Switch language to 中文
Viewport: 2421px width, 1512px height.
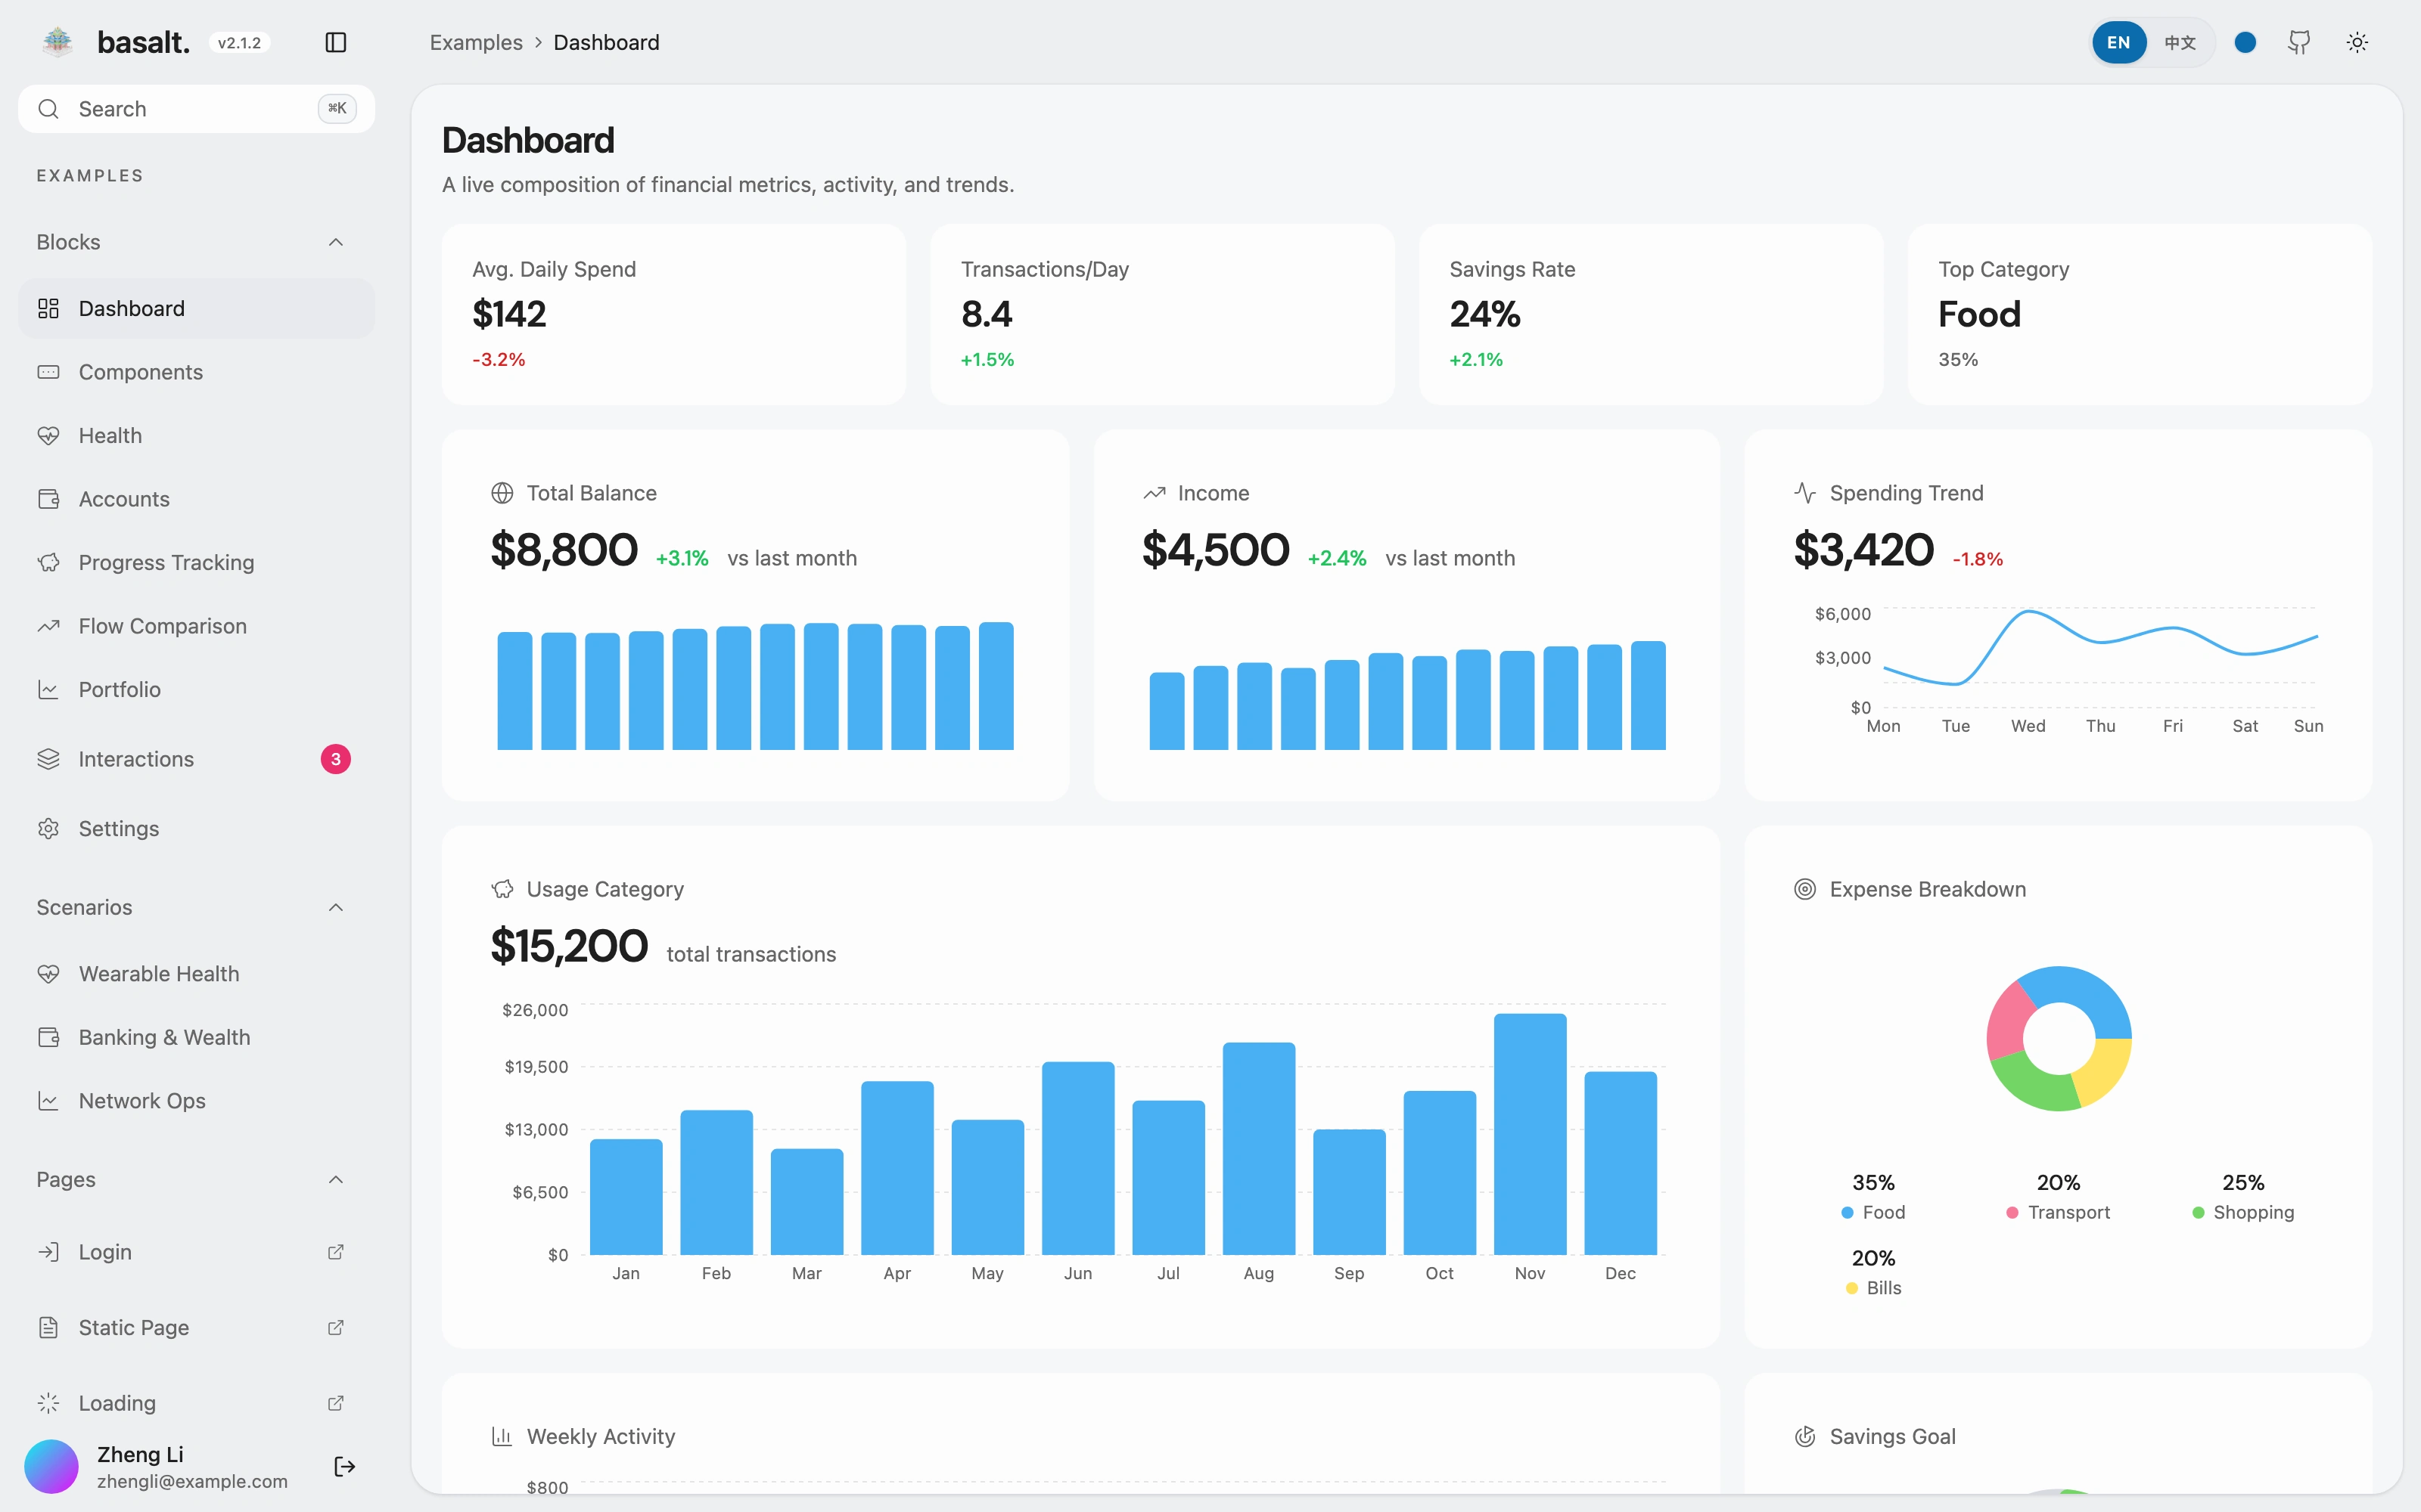click(x=2180, y=42)
